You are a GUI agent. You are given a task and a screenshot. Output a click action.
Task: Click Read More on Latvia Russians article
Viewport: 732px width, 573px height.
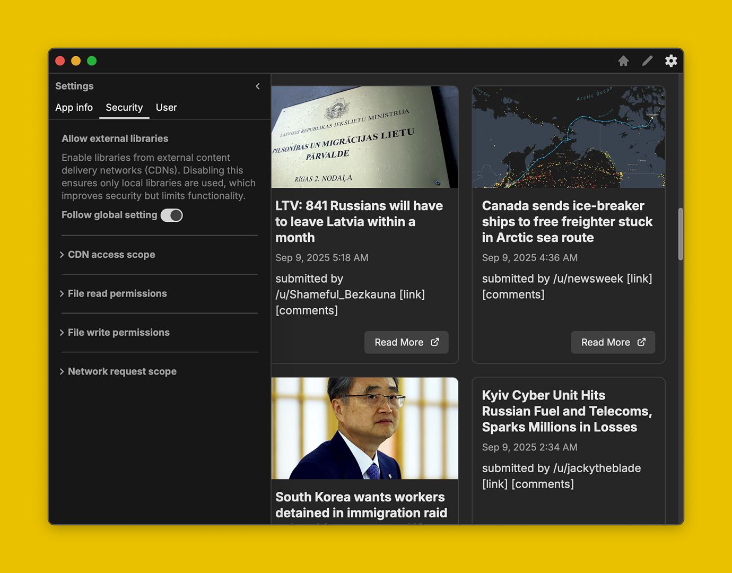(406, 342)
